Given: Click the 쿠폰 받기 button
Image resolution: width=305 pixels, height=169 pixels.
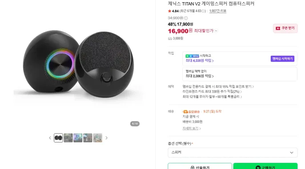Looking at the screenshot, I should [x=285, y=28].
